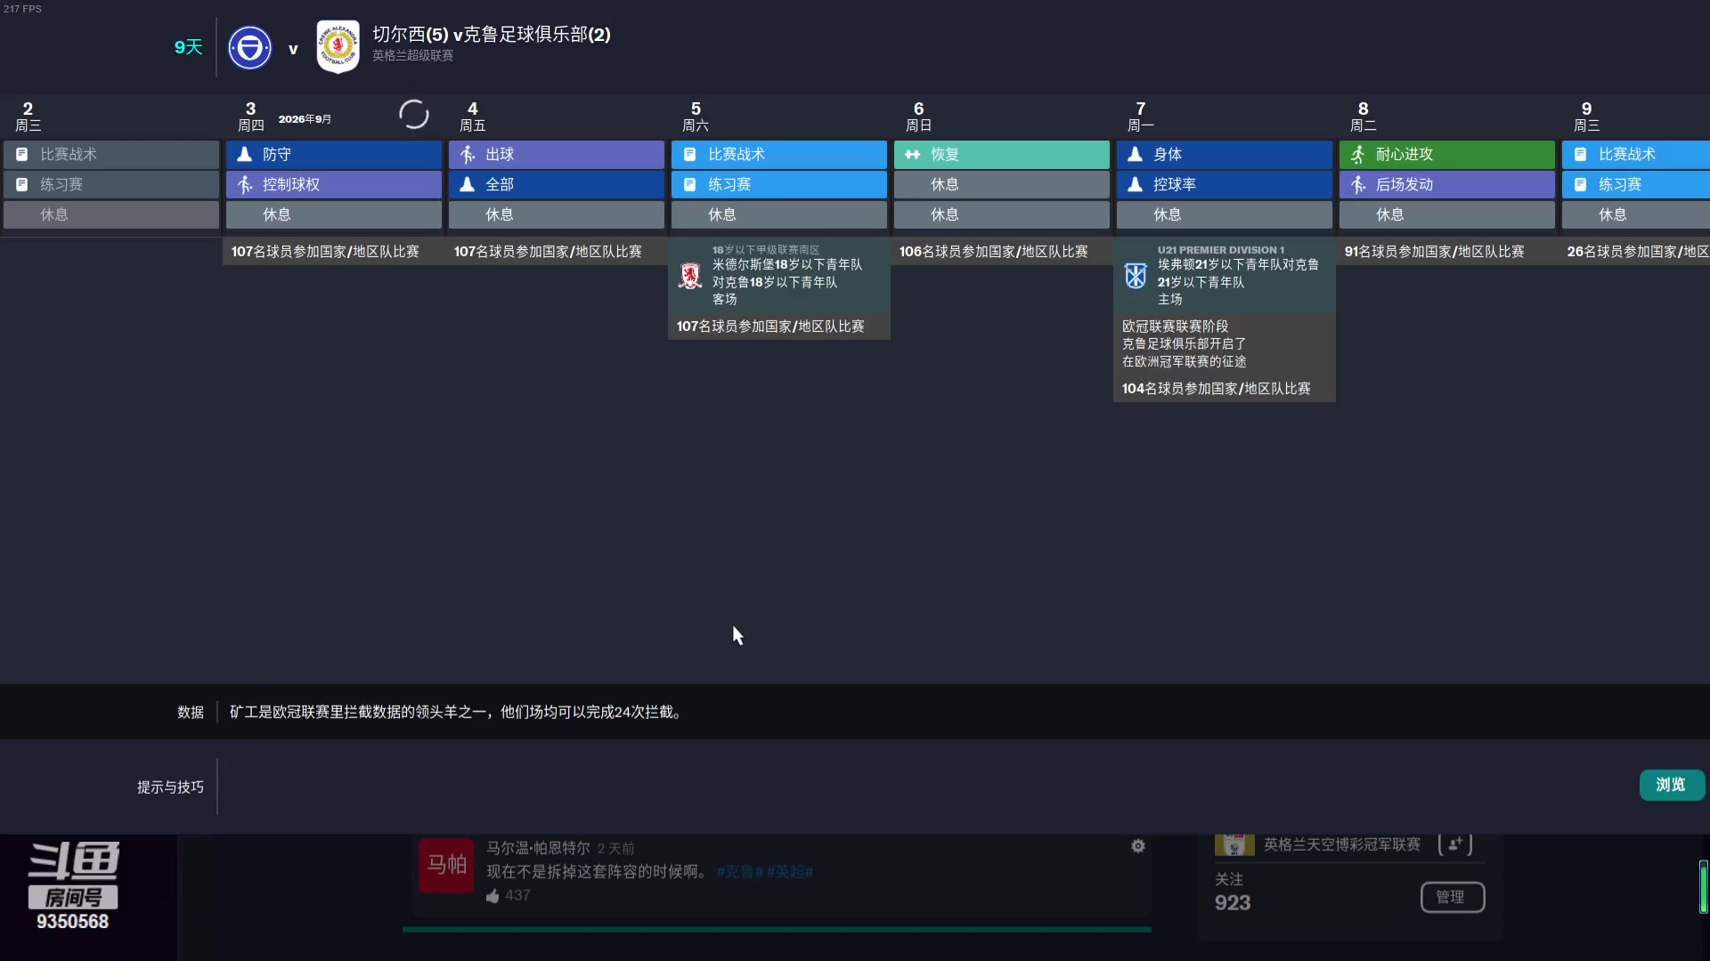
Task: Select the 练习赛 session on Wednesday the 9th
Action: tap(1636, 184)
